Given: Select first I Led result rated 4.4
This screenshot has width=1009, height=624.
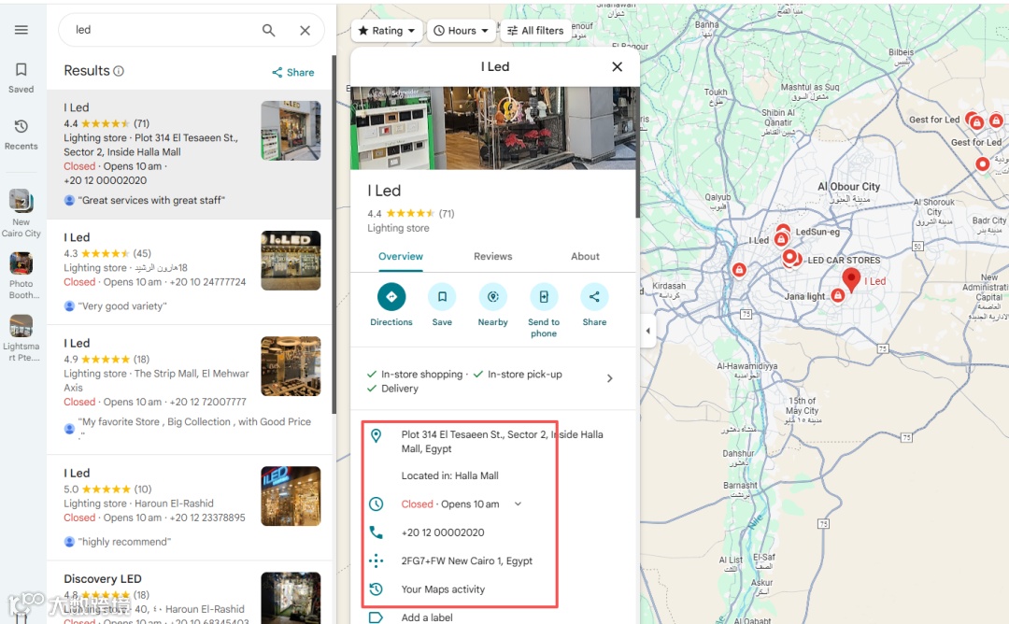Looking at the screenshot, I should tap(190, 154).
